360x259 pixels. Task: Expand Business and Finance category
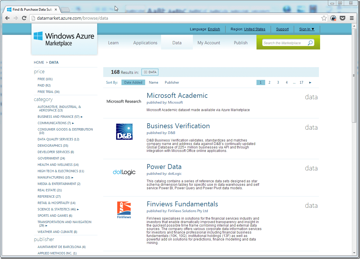click(82, 117)
